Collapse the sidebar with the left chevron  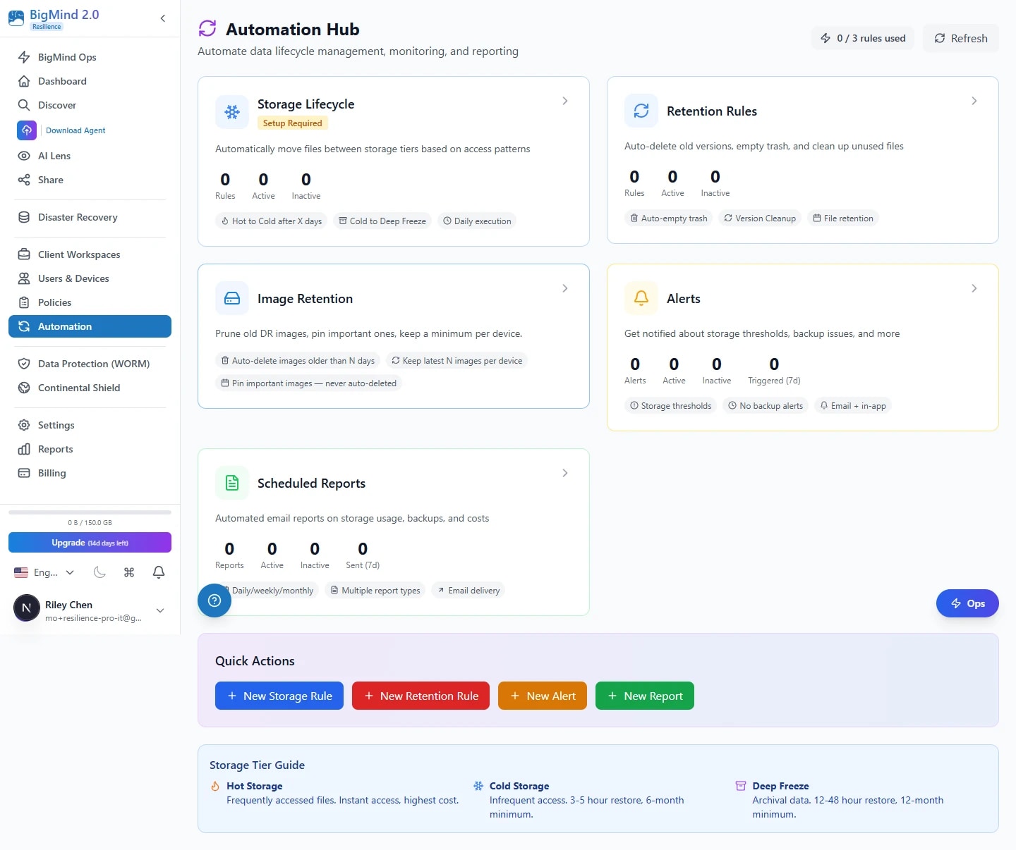click(x=163, y=18)
